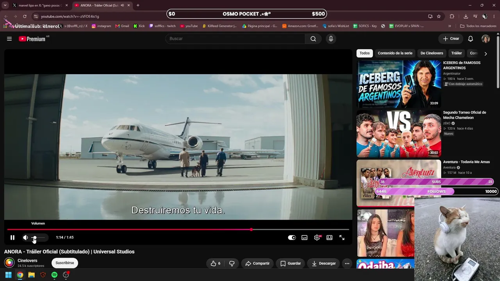Open the YouTube notifications bell

[471, 39]
